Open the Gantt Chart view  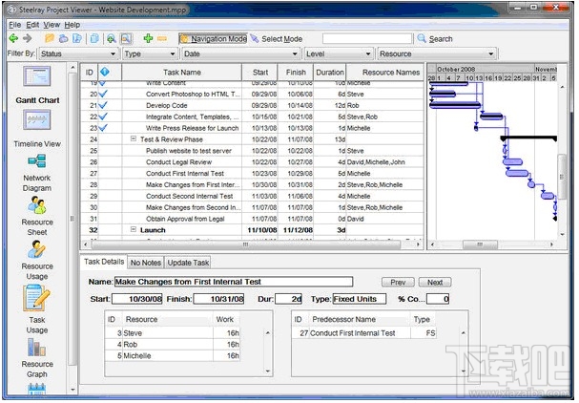pos(37,85)
